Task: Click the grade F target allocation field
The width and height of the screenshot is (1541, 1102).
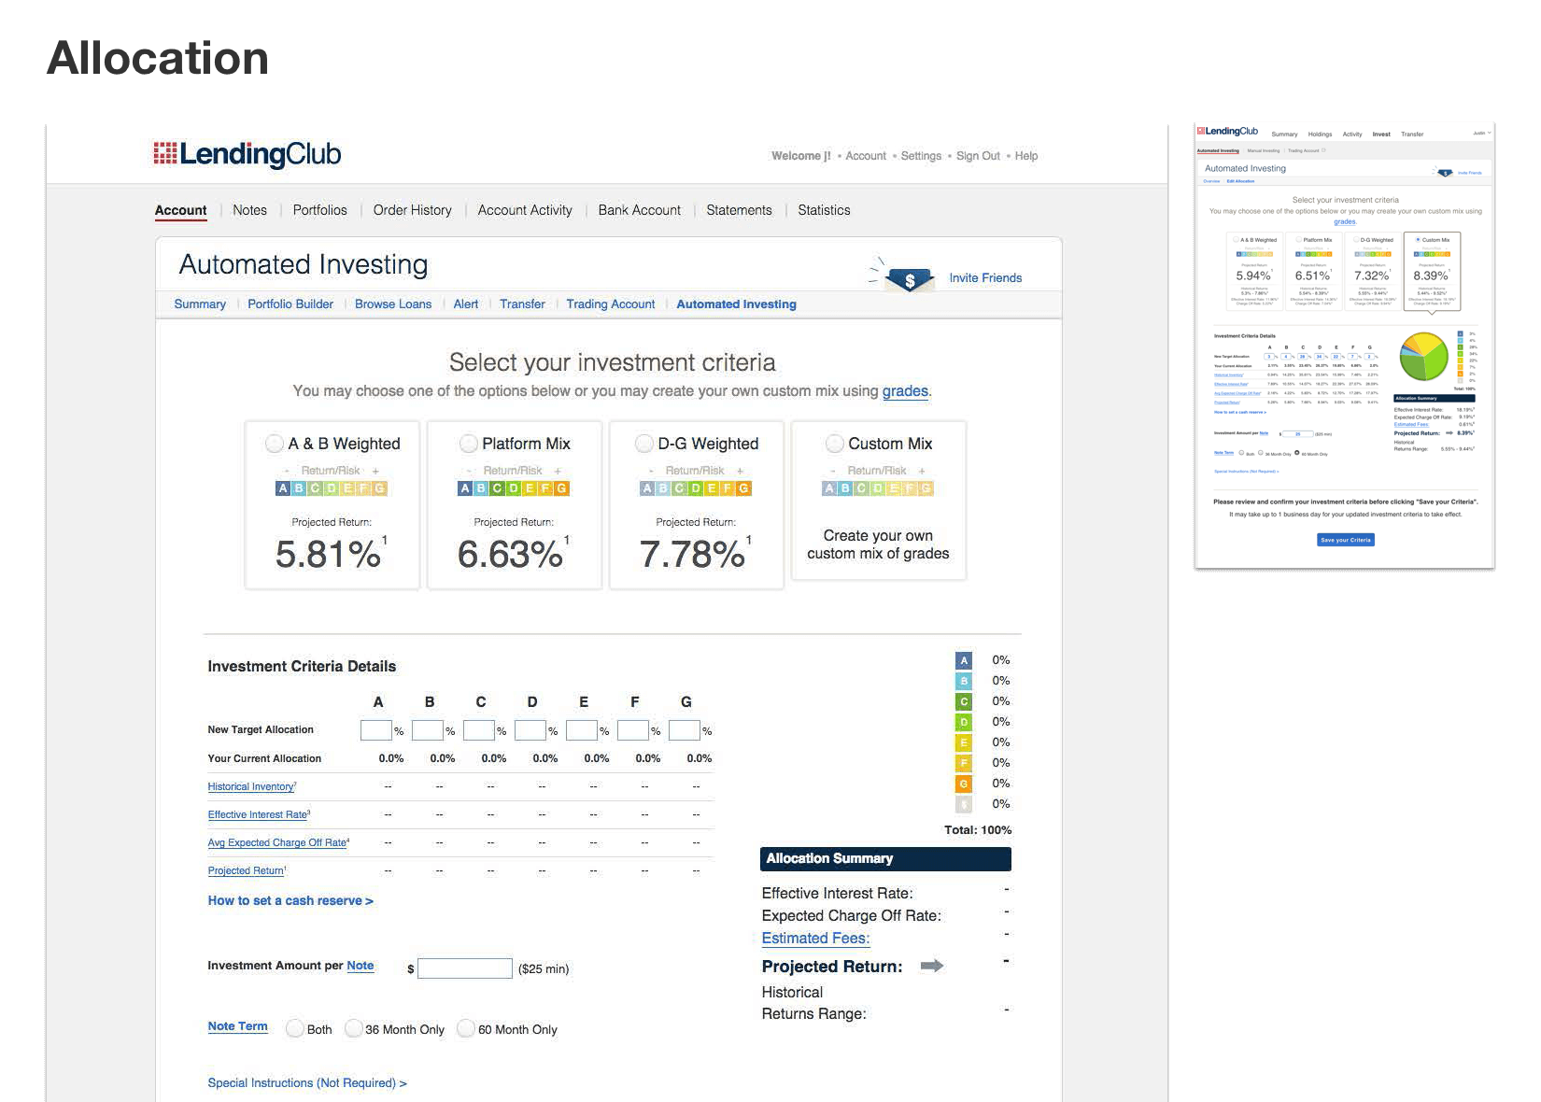Action: 632,730
